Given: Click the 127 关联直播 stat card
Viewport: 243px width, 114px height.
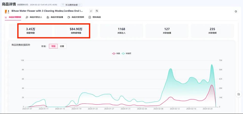Looking at the screenshot, I should point(167,31).
